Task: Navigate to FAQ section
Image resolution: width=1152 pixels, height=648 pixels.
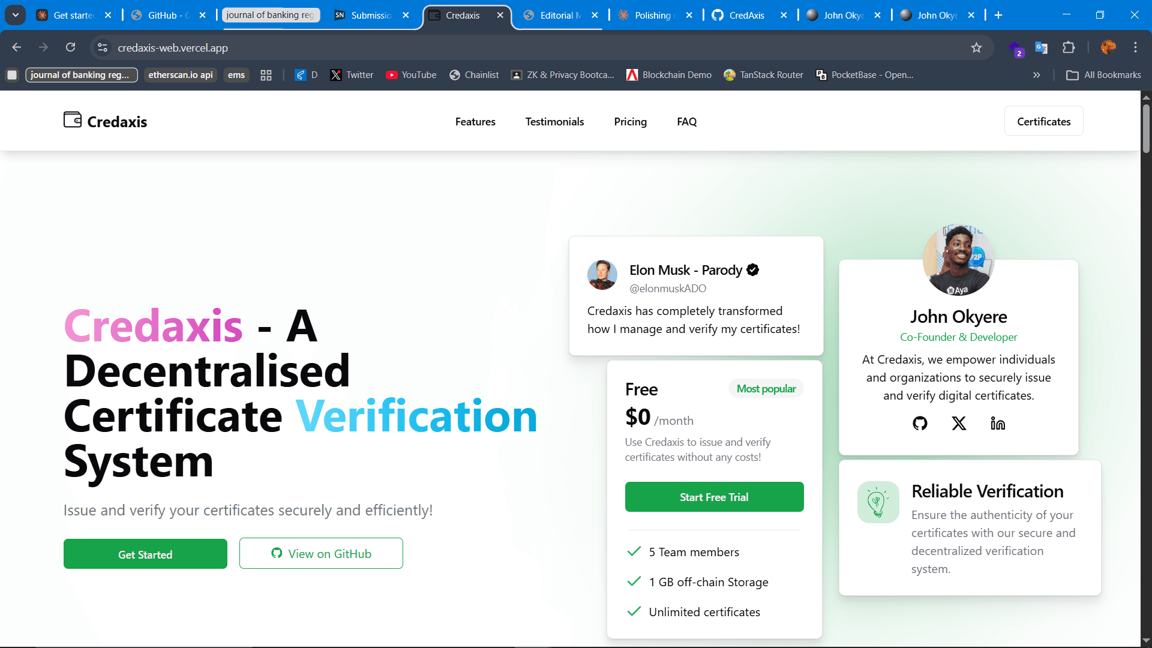Action: (686, 122)
